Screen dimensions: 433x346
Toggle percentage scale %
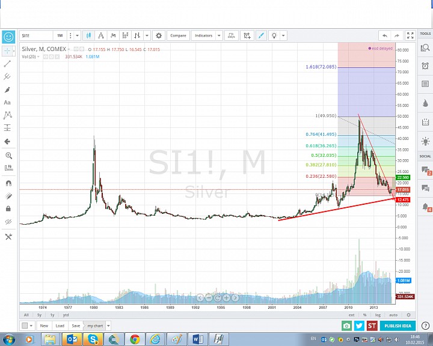point(364,315)
